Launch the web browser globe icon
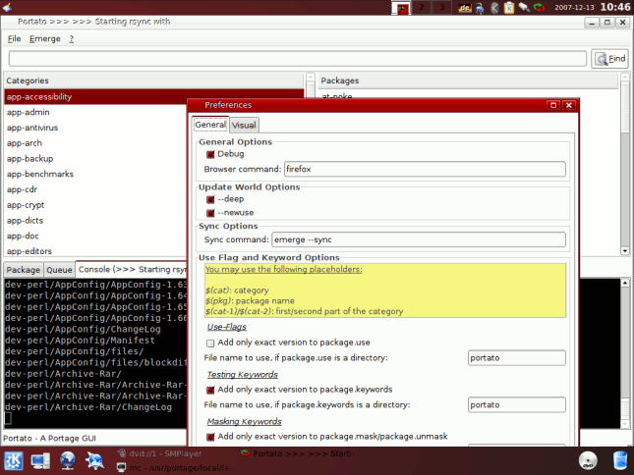 point(68,461)
